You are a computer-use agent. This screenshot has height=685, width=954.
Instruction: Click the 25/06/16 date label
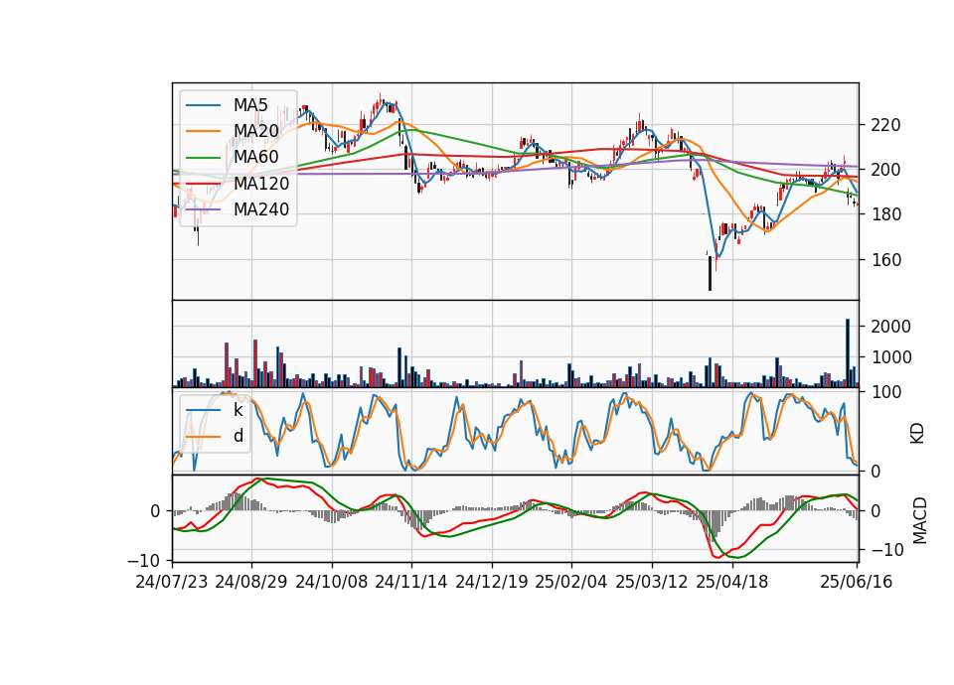[x=857, y=582]
